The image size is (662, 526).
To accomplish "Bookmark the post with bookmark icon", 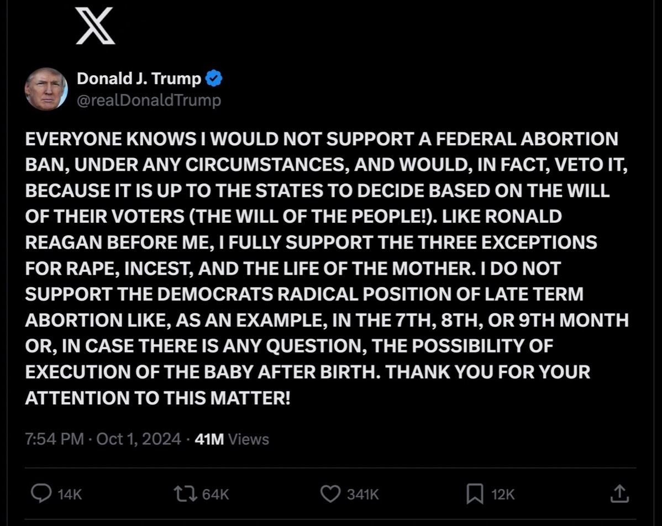I will [x=475, y=493].
